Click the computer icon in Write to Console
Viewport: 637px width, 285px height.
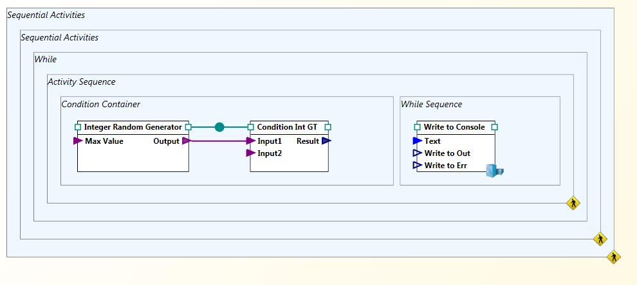[494, 171]
